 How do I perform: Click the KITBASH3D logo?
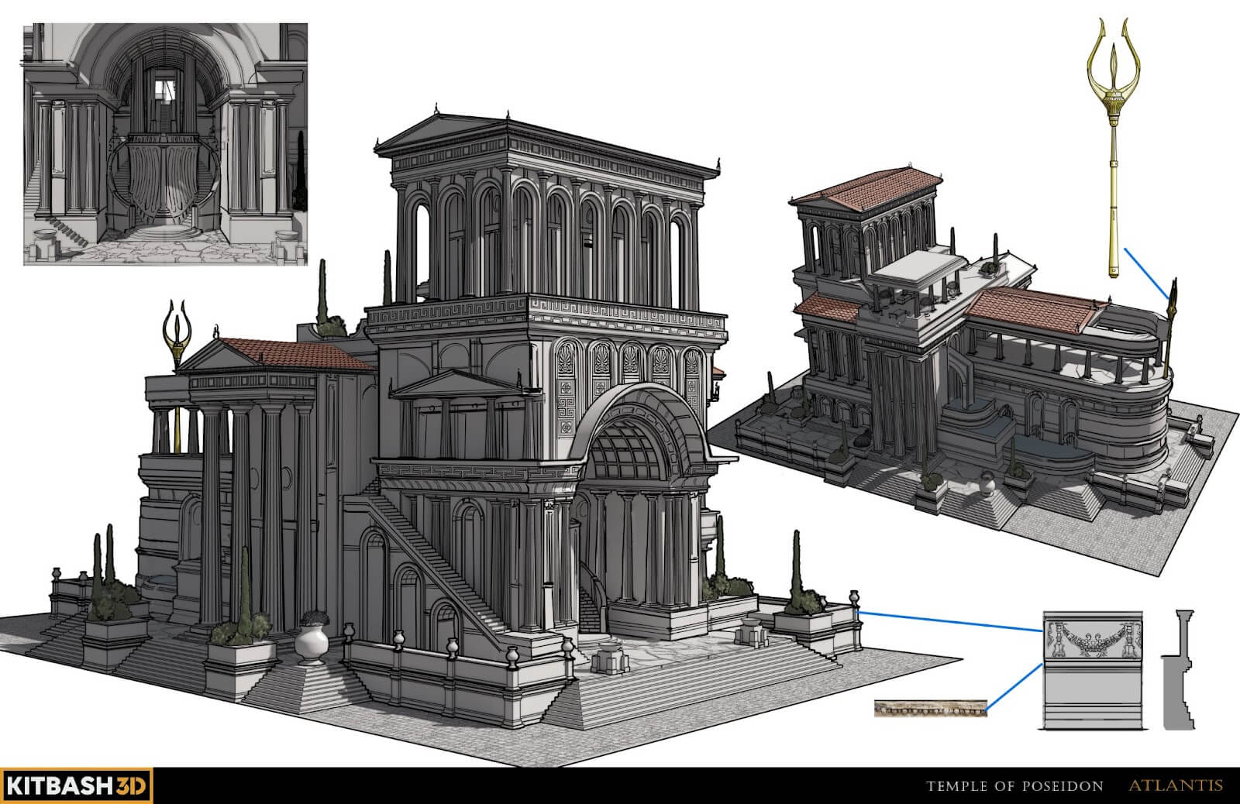76,785
